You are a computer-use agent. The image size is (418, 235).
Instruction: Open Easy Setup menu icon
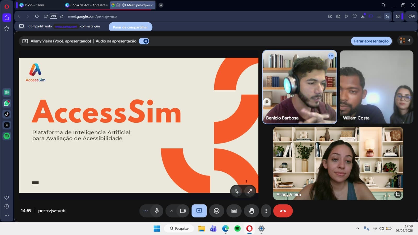(379, 16)
